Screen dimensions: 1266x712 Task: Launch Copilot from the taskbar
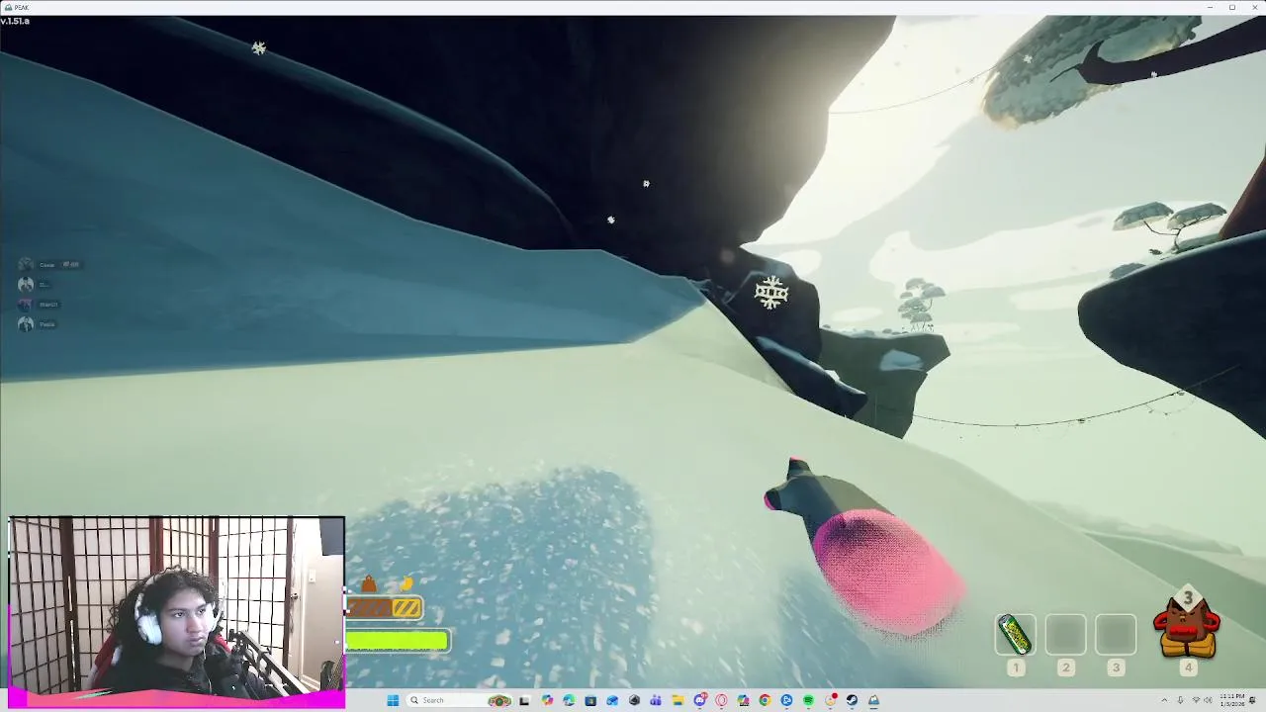tap(547, 700)
